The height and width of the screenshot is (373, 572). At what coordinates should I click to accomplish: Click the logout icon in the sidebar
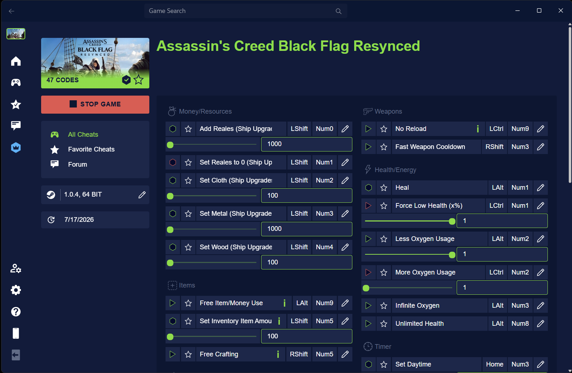[x=16, y=355]
